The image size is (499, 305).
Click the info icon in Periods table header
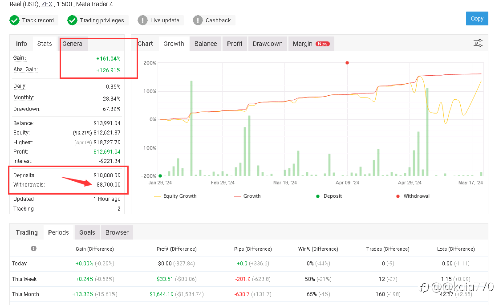click(x=33, y=248)
